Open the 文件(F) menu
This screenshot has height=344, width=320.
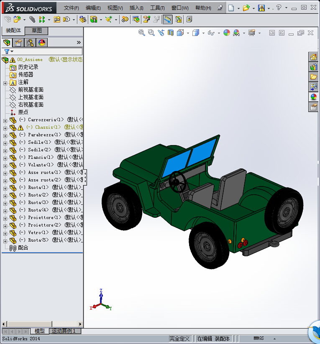click(x=72, y=8)
